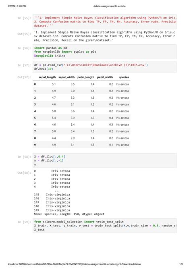Click the localhost:8889 URL footer
This screenshot has width=191, height=270.
(75, 264)
